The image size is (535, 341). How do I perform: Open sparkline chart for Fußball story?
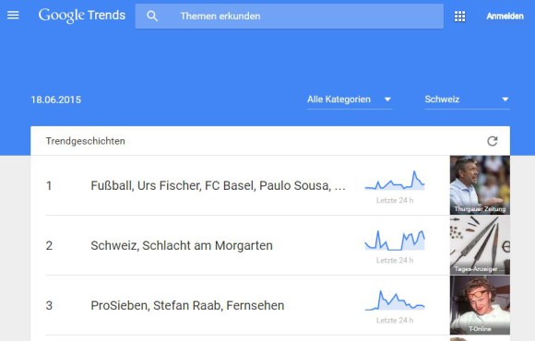pos(395,181)
